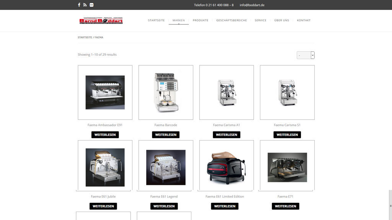Open the Faema E61 Limited Edition image
The height and width of the screenshot is (220, 392).
(x=226, y=165)
